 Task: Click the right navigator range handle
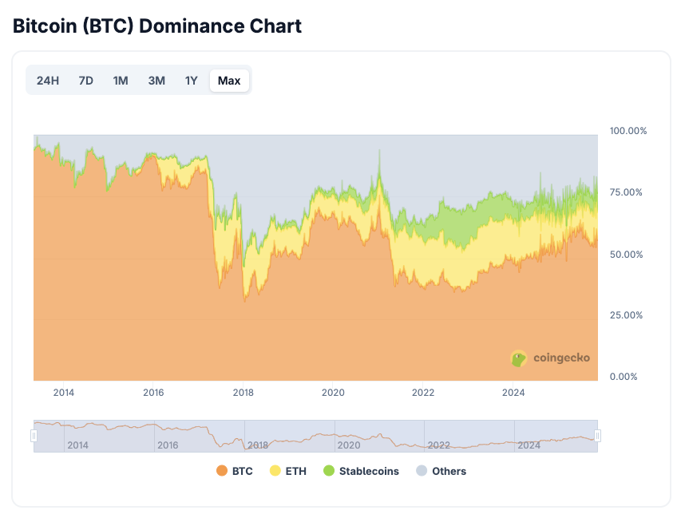(598, 436)
